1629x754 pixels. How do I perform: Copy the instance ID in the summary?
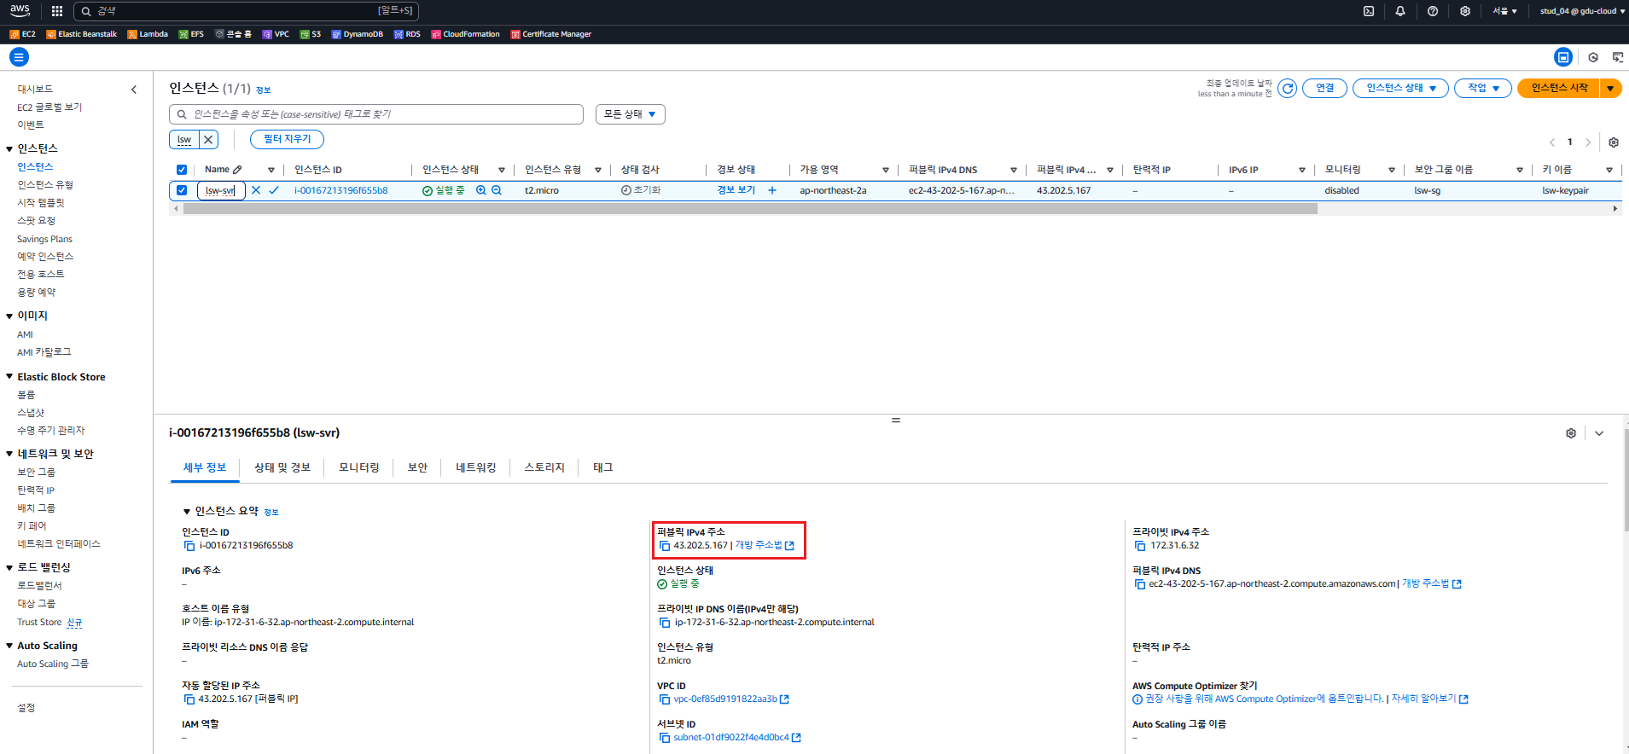point(189,546)
